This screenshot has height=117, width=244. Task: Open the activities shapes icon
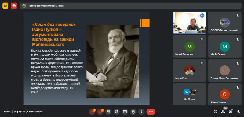tap(238, 112)
